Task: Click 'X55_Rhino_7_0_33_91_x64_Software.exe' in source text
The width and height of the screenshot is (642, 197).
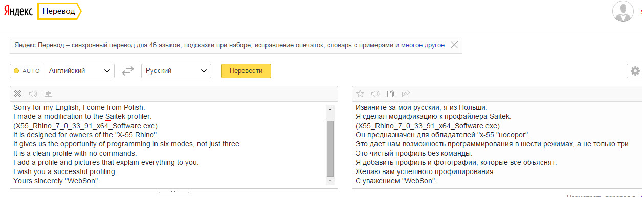Action: (85, 126)
